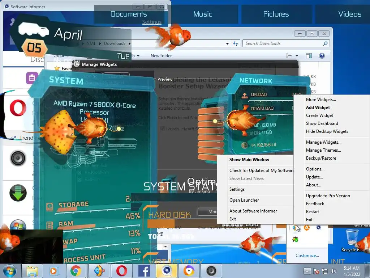370x278 pixels.
Task: Open Opera browser from the taskbar
Action: pyautogui.click(x=121, y=271)
